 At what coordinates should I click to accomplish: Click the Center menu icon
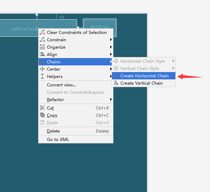[42, 69]
